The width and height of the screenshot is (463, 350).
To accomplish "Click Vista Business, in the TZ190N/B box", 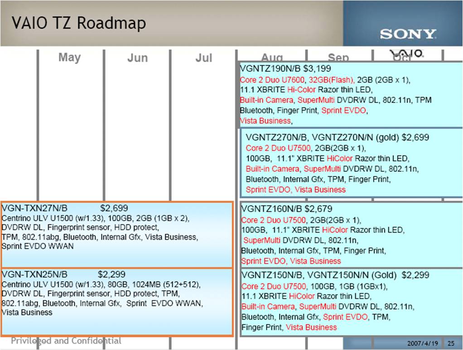I will [266, 121].
